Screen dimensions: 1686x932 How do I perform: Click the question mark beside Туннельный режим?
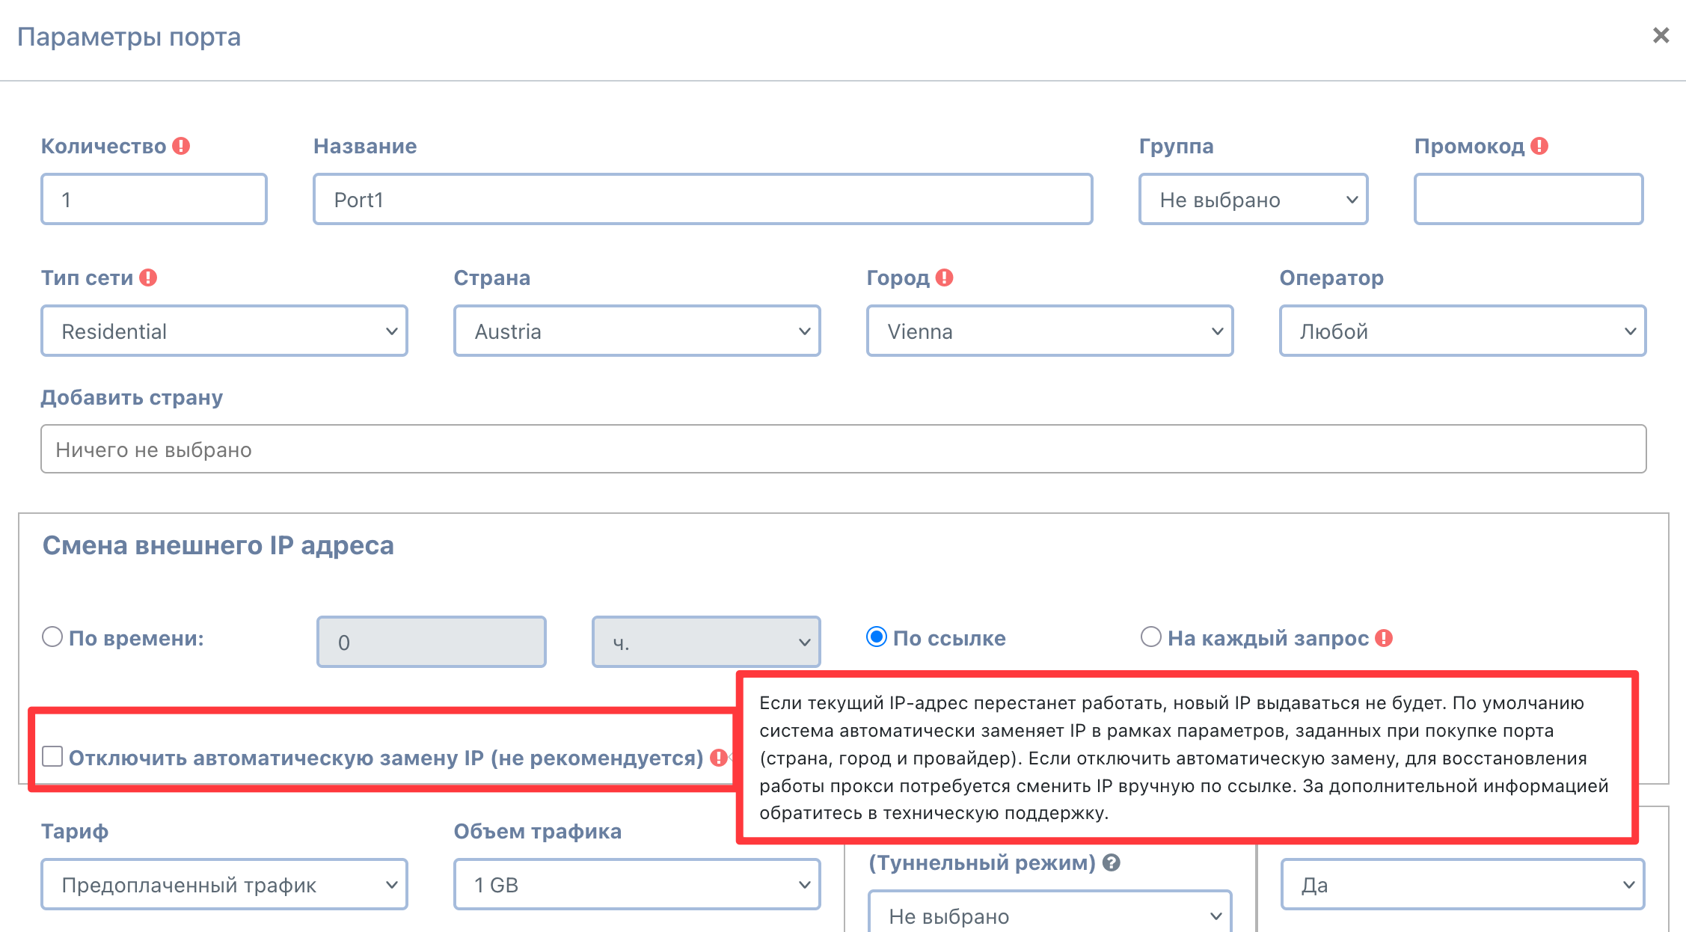click(1112, 862)
